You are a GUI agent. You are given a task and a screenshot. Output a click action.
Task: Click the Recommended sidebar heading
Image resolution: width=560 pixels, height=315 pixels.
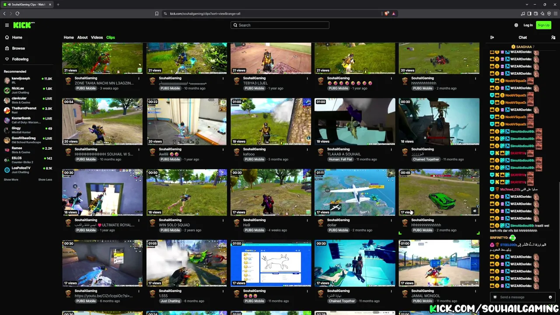pos(15,71)
